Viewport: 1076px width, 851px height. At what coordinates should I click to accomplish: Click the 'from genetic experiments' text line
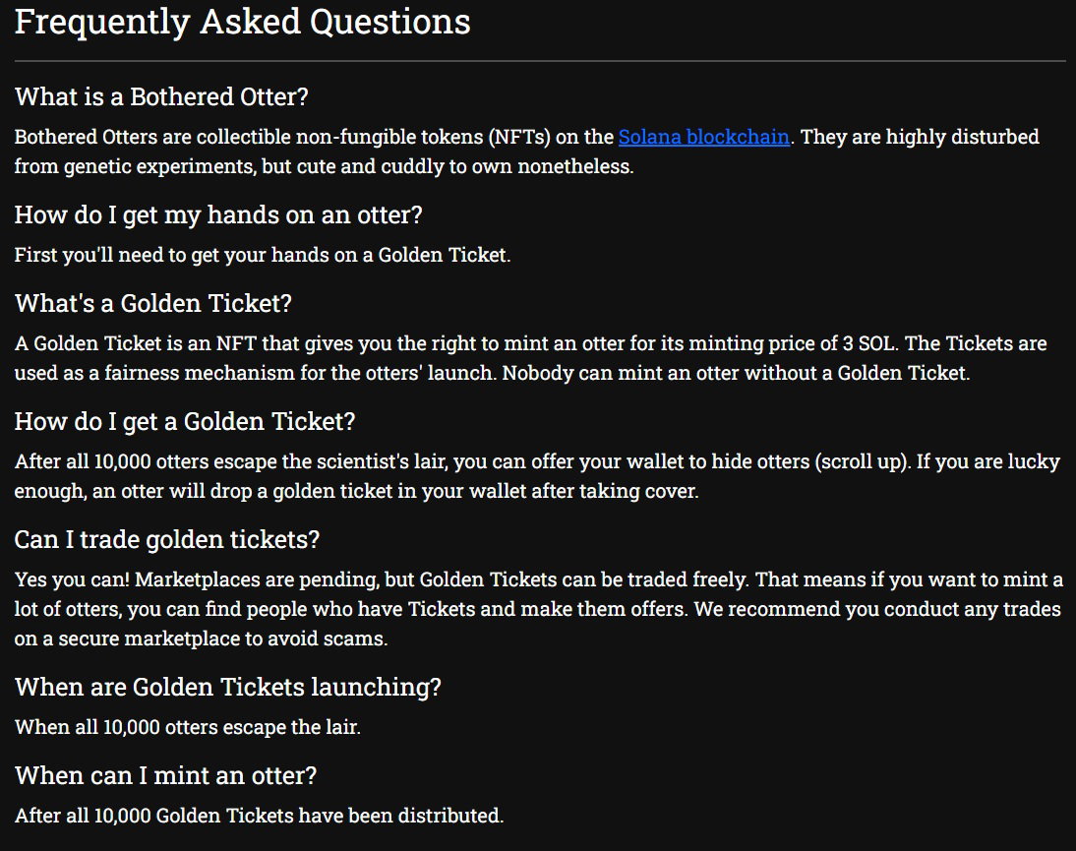click(x=324, y=167)
